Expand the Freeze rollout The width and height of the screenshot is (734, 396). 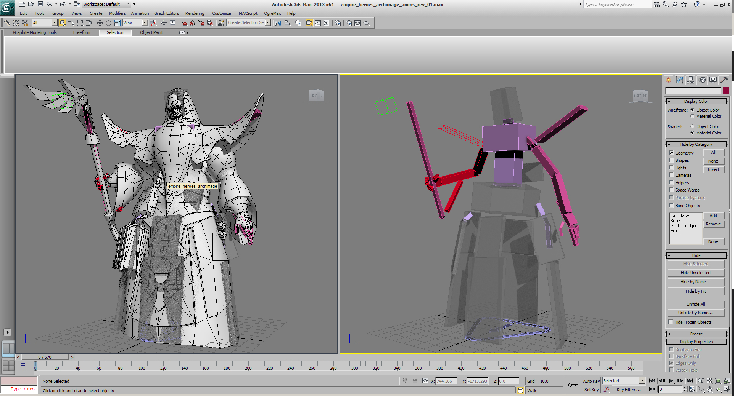click(696, 334)
